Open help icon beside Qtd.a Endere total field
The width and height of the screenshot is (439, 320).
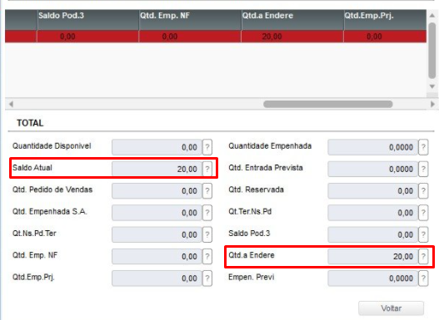click(x=423, y=256)
